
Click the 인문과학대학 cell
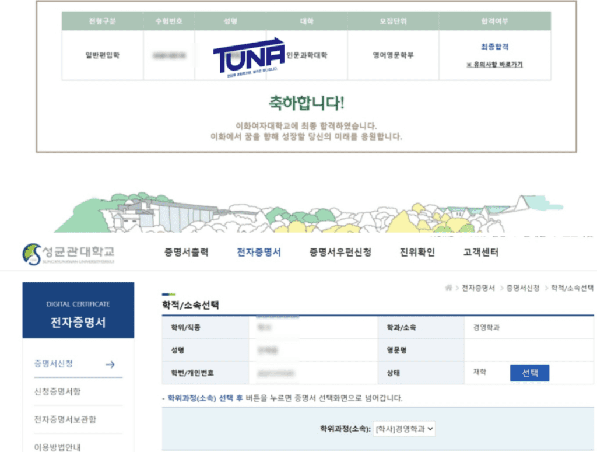307,55
